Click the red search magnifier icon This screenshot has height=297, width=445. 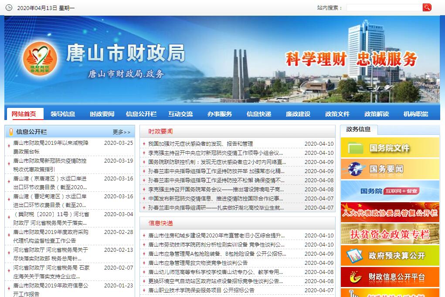click(427, 7)
